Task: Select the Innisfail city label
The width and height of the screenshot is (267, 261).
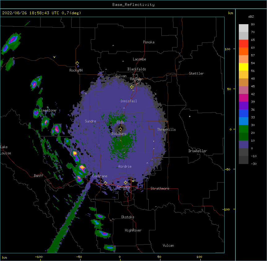Action: [x=129, y=101]
